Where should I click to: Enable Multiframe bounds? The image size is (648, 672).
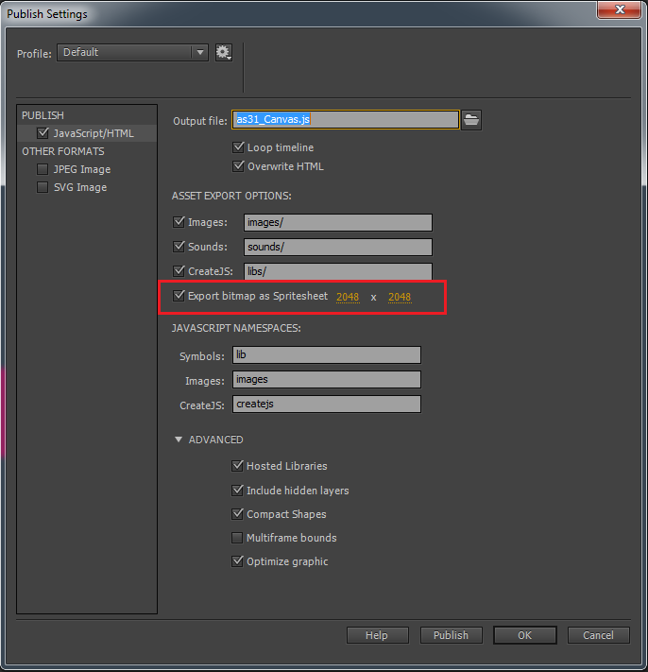237,538
